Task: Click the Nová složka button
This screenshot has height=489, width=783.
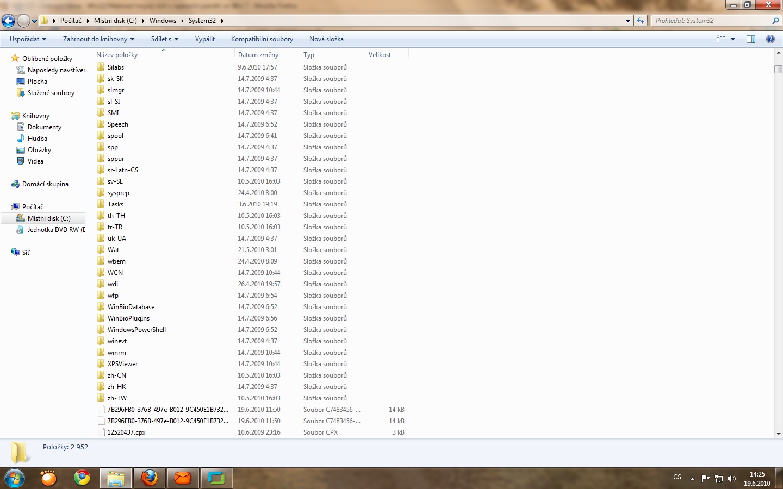Action: (326, 39)
